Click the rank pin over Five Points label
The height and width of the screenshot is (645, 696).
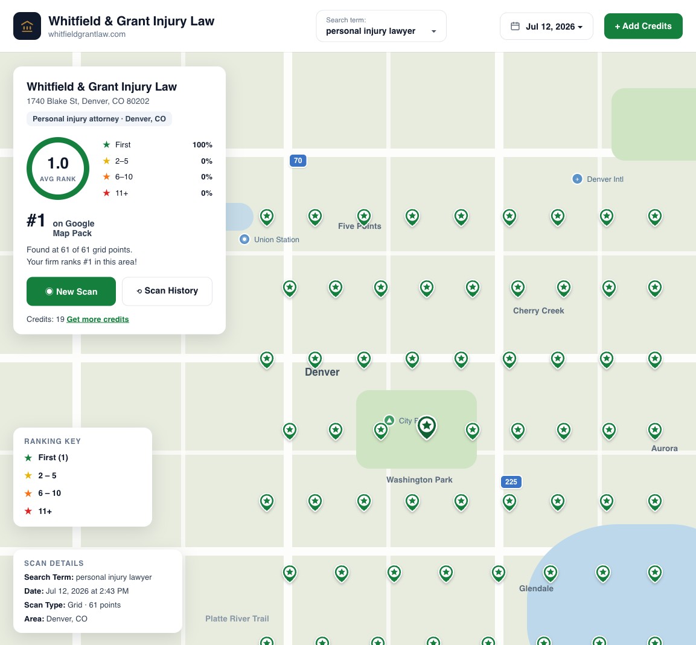(364, 217)
